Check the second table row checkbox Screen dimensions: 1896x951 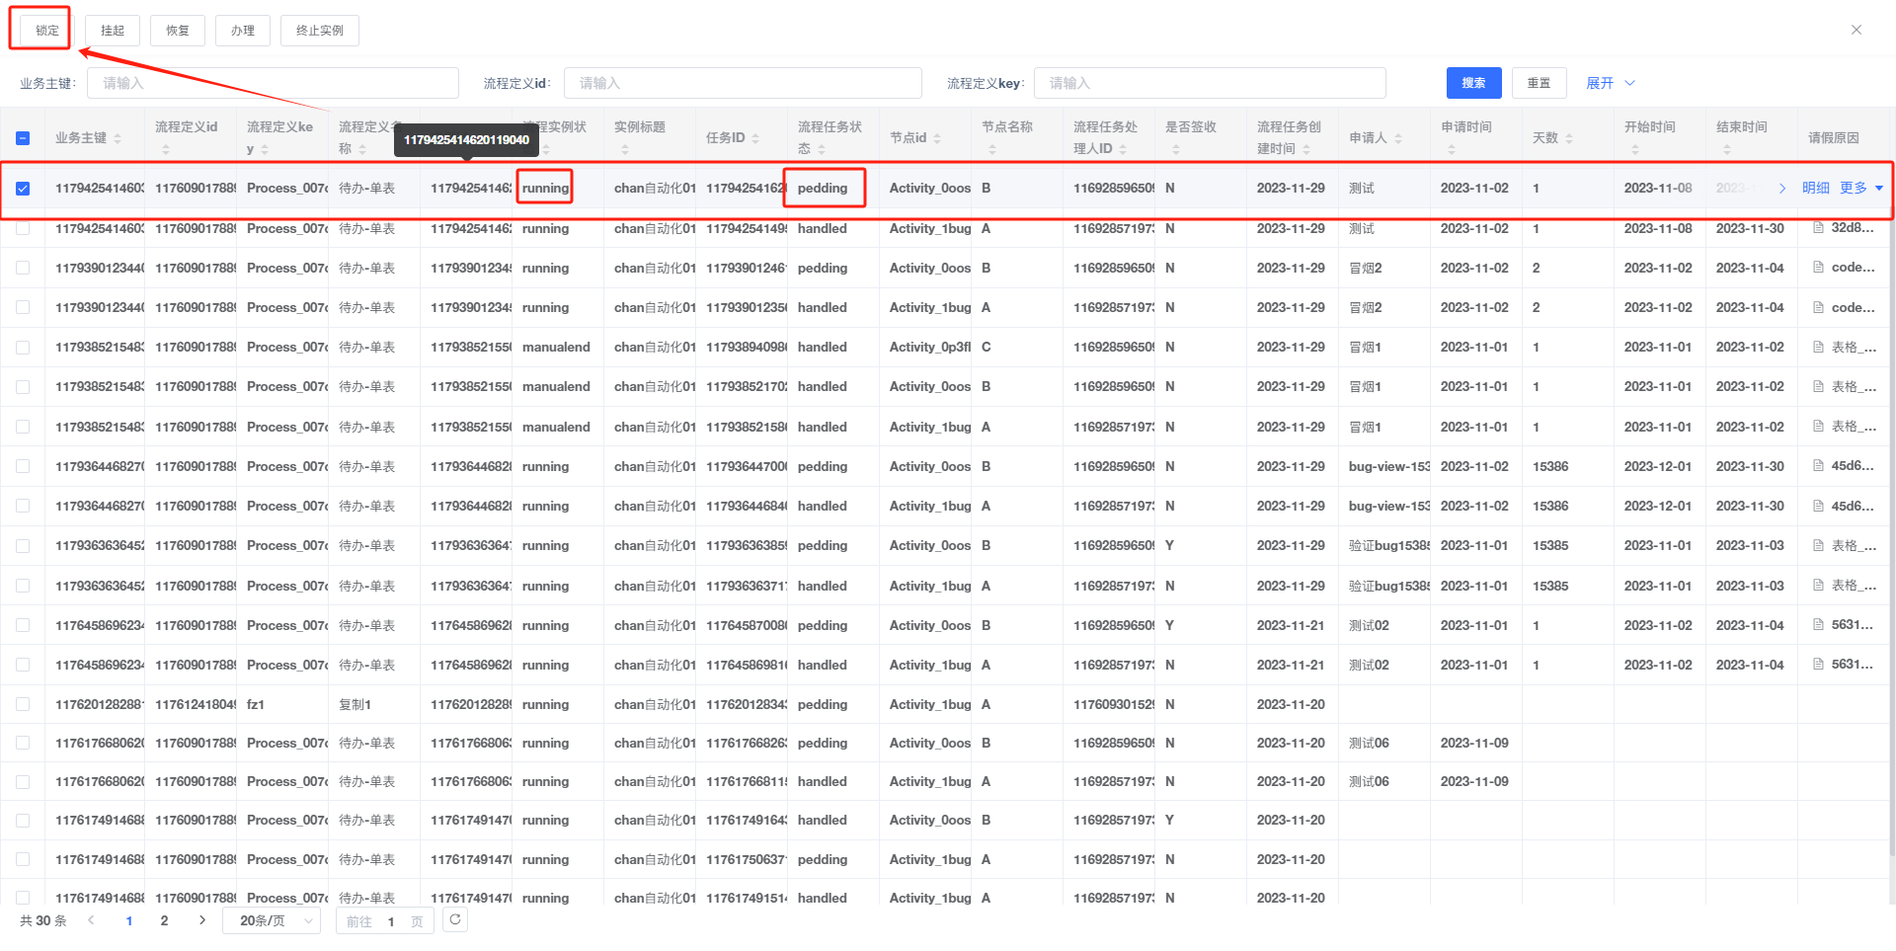(23, 228)
